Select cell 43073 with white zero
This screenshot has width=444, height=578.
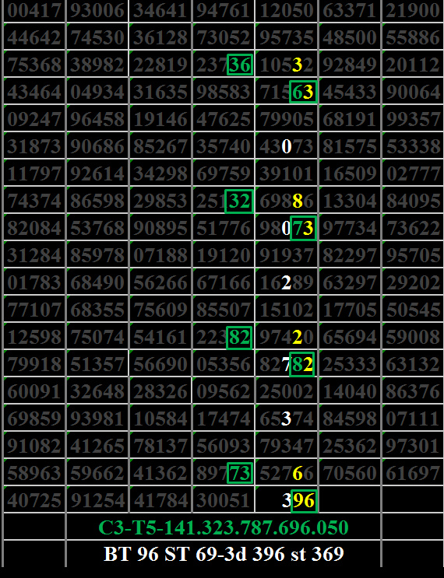coord(287,146)
